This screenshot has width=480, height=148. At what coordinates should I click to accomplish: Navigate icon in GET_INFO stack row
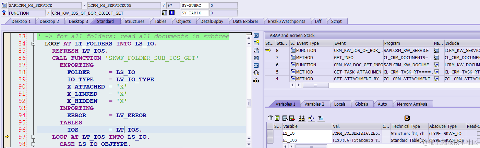click(x=436, y=57)
